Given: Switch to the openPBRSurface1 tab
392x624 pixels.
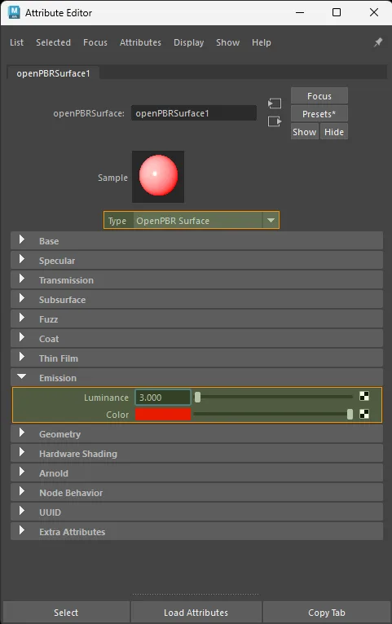Looking at the screenshot, I should coord(53,73).
